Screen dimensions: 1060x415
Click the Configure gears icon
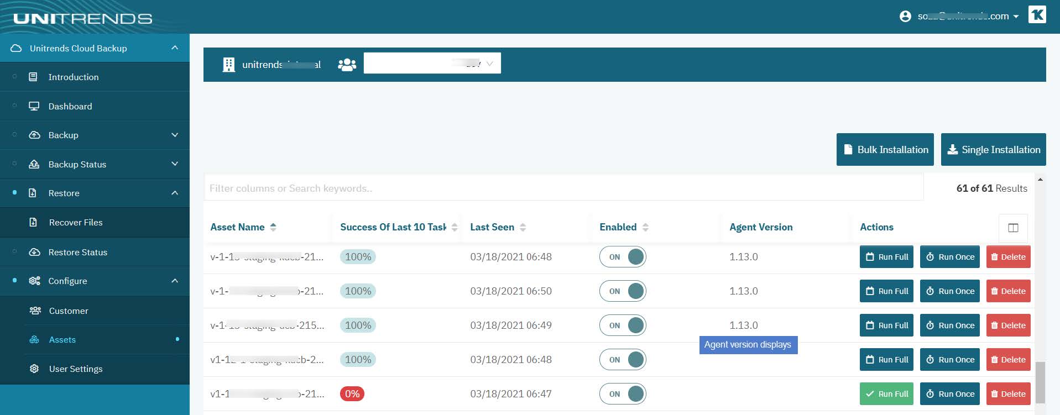click(34, 281)
